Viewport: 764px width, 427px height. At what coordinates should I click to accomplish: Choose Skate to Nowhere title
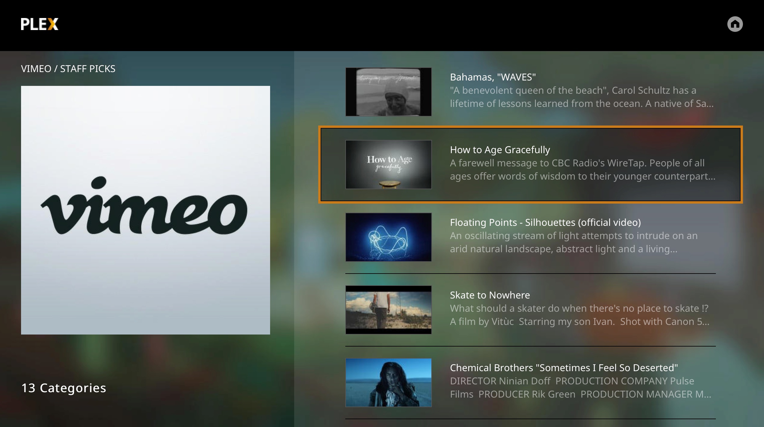pos(490,295)
